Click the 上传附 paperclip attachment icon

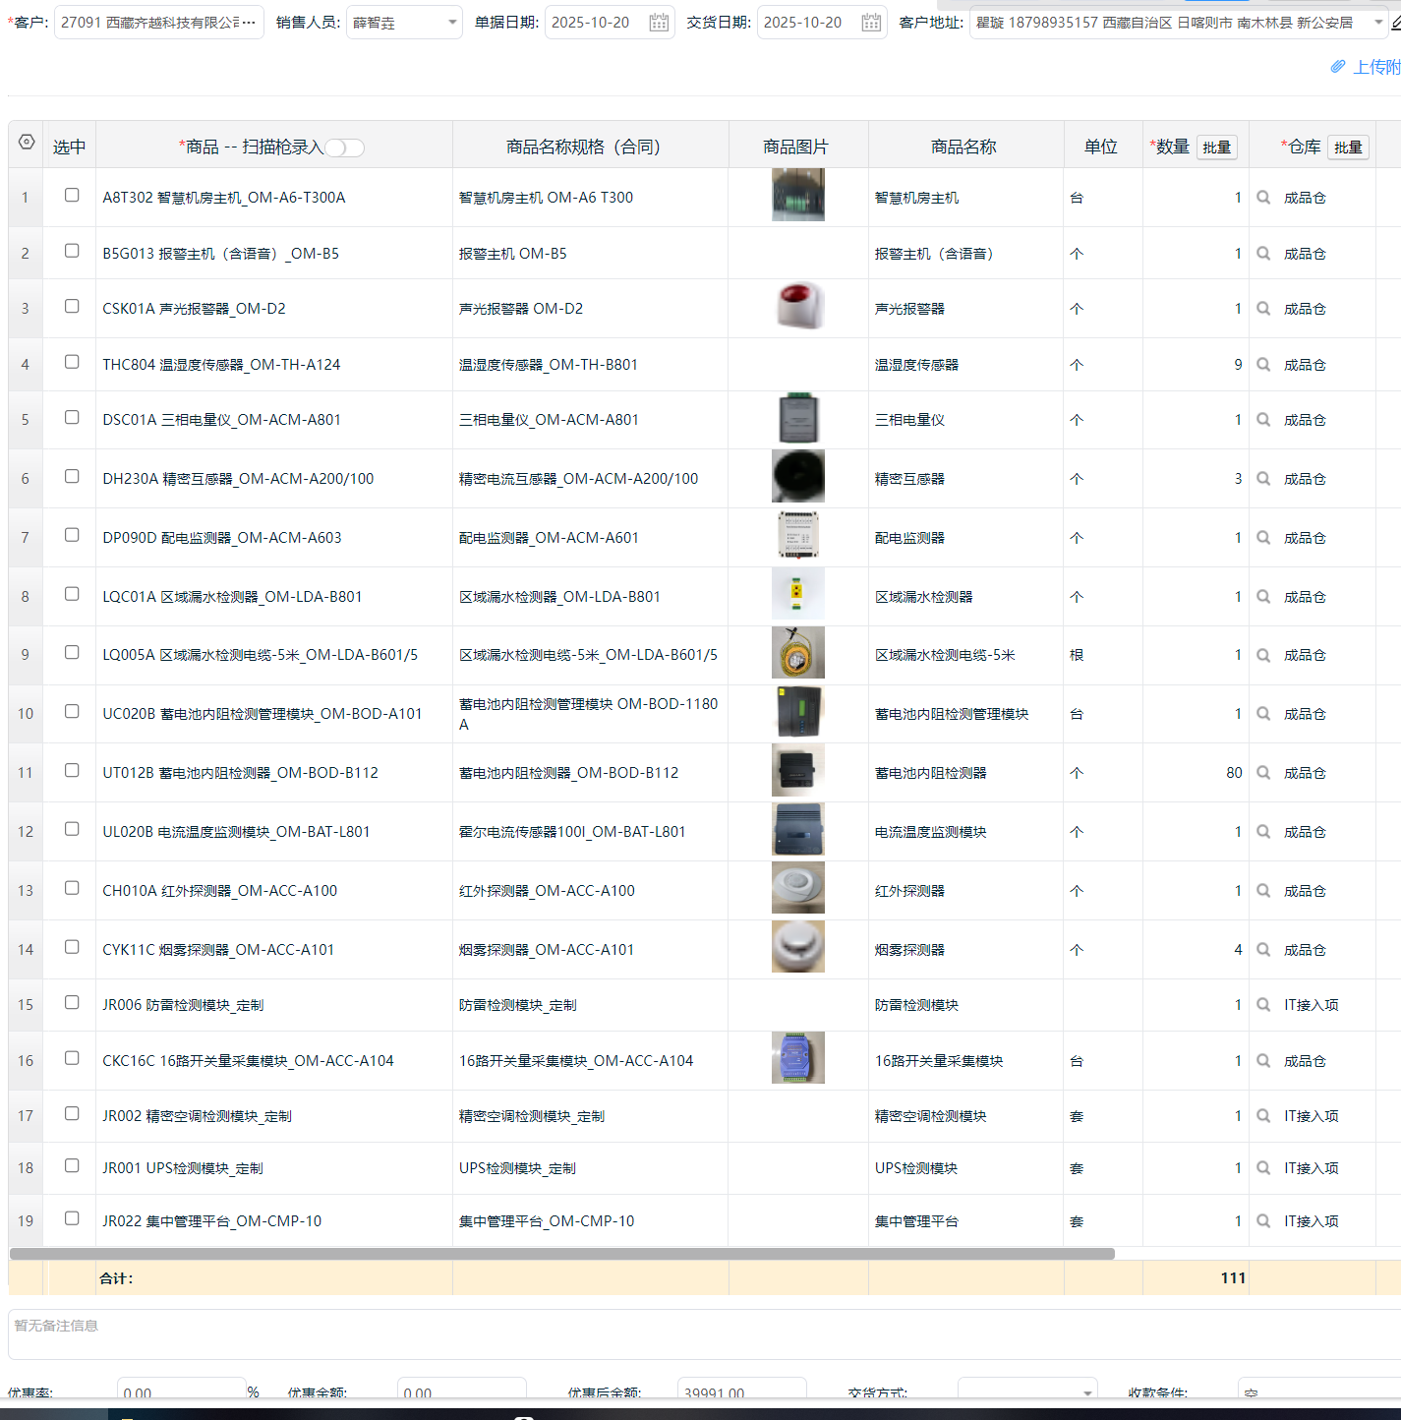(x=1338, y=67)
